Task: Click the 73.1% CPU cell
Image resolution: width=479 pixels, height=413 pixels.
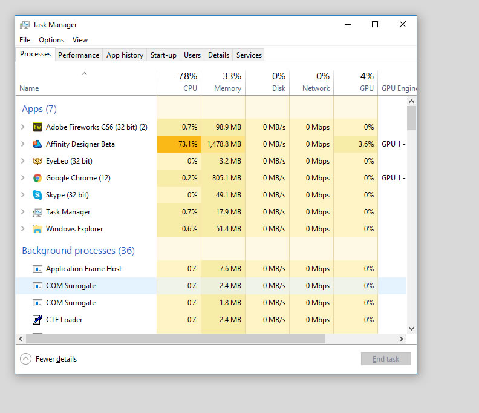Action: 179,144
